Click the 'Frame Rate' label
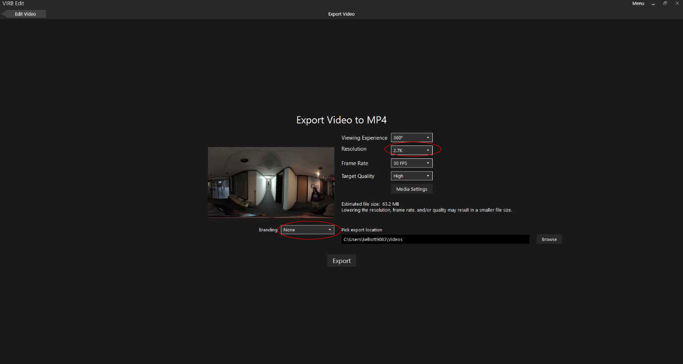Viewport: 683px width, 364px height. tap(355, 163)
